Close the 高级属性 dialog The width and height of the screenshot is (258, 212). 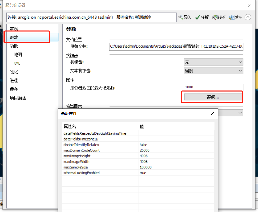point(212,114)
